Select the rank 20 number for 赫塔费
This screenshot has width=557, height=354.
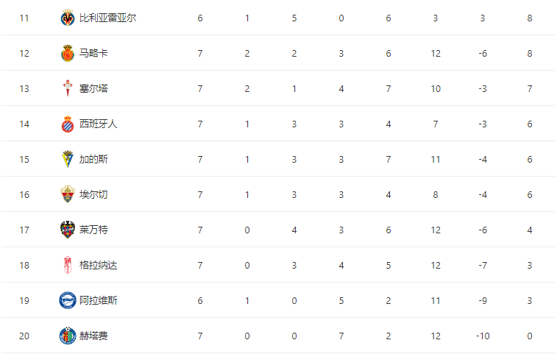pyautogui.click(x=24, y=336)
